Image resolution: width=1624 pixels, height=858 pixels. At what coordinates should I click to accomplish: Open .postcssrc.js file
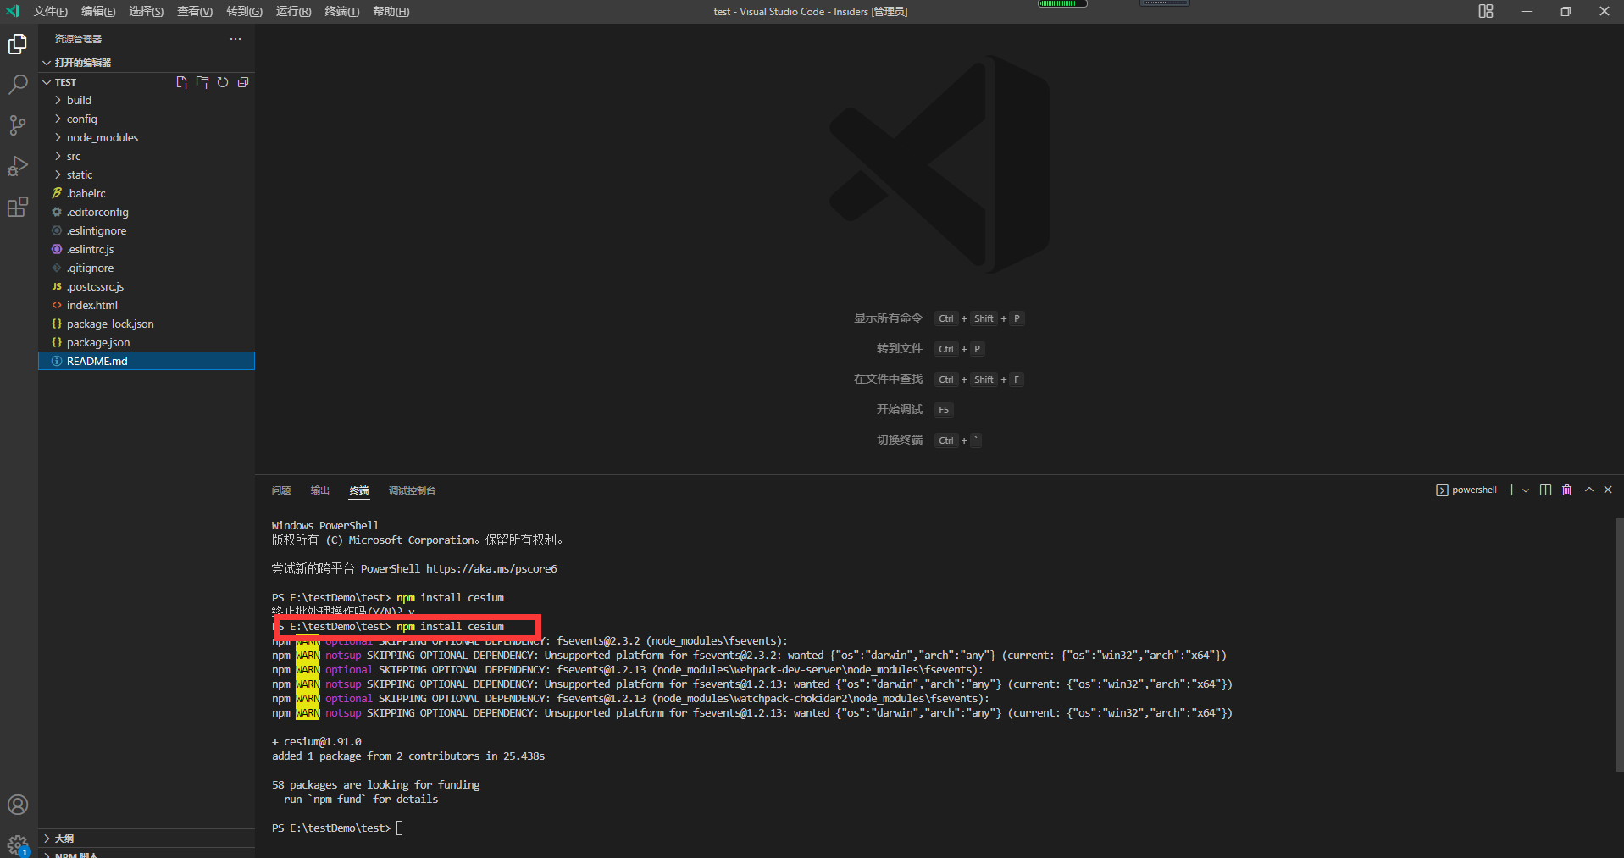(x=147, y=286)
